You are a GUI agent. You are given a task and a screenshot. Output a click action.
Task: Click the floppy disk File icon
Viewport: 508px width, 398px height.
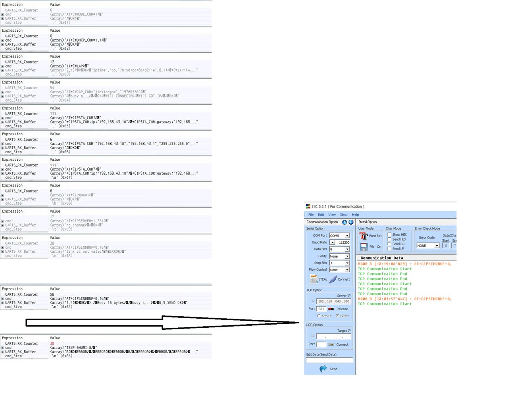(x=364, y=247)
